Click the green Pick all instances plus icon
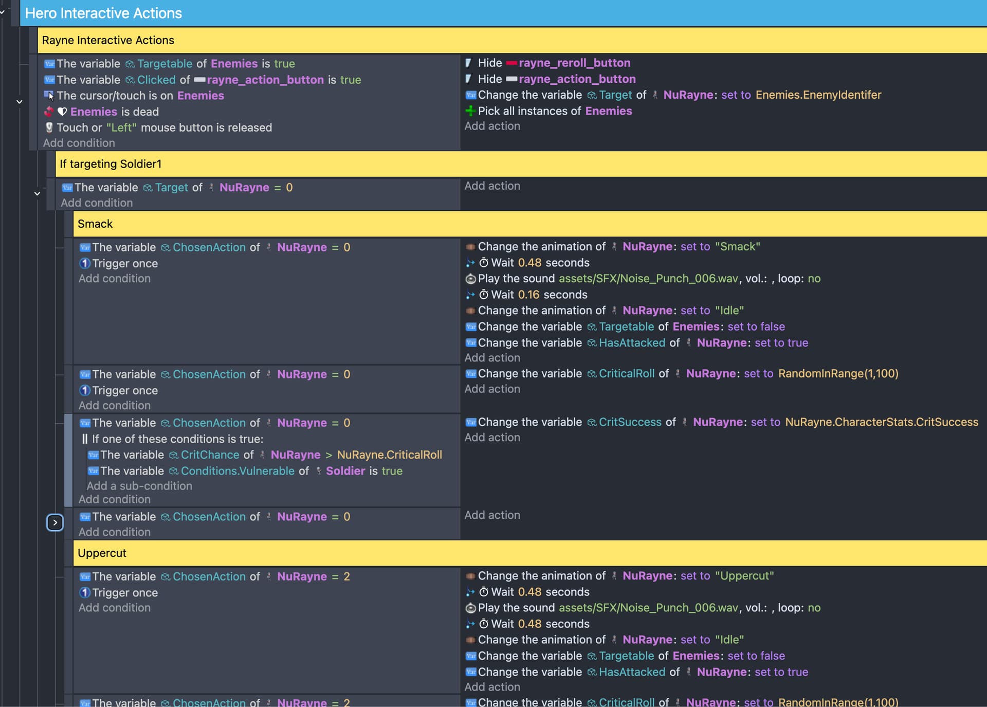This screenshot has width=987, height=707. click(470, 111)
